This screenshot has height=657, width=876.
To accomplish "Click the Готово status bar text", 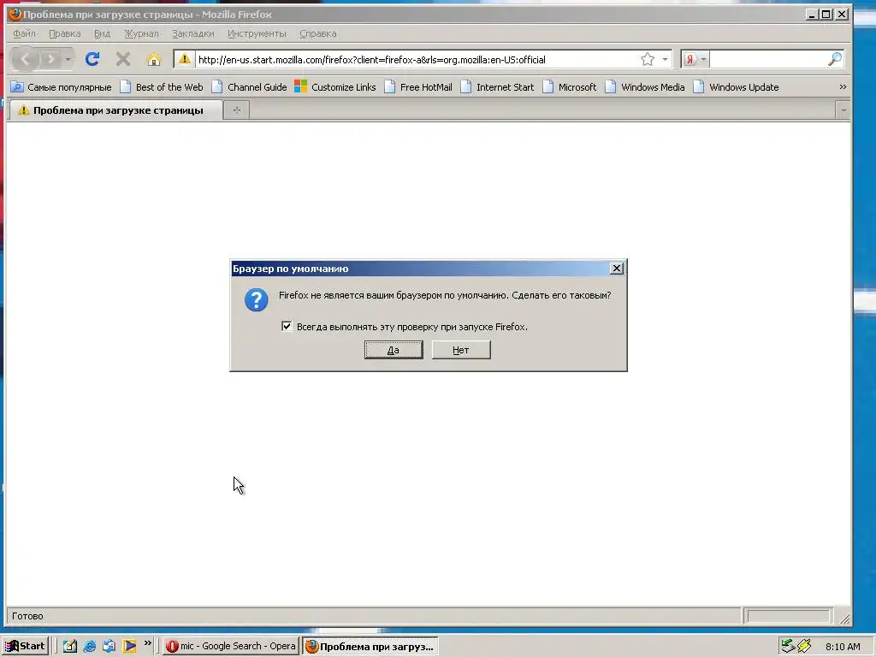I will tap(27, 616).
